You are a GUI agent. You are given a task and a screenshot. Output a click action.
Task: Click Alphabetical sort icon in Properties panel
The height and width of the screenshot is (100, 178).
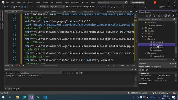143,70
